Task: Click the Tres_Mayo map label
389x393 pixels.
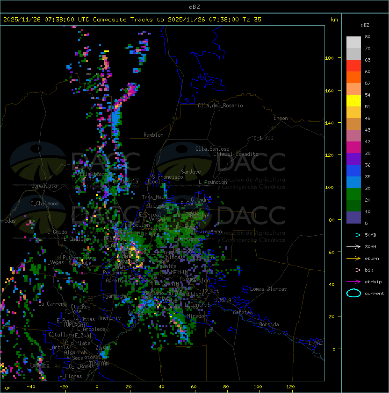Action: (154, 197)
